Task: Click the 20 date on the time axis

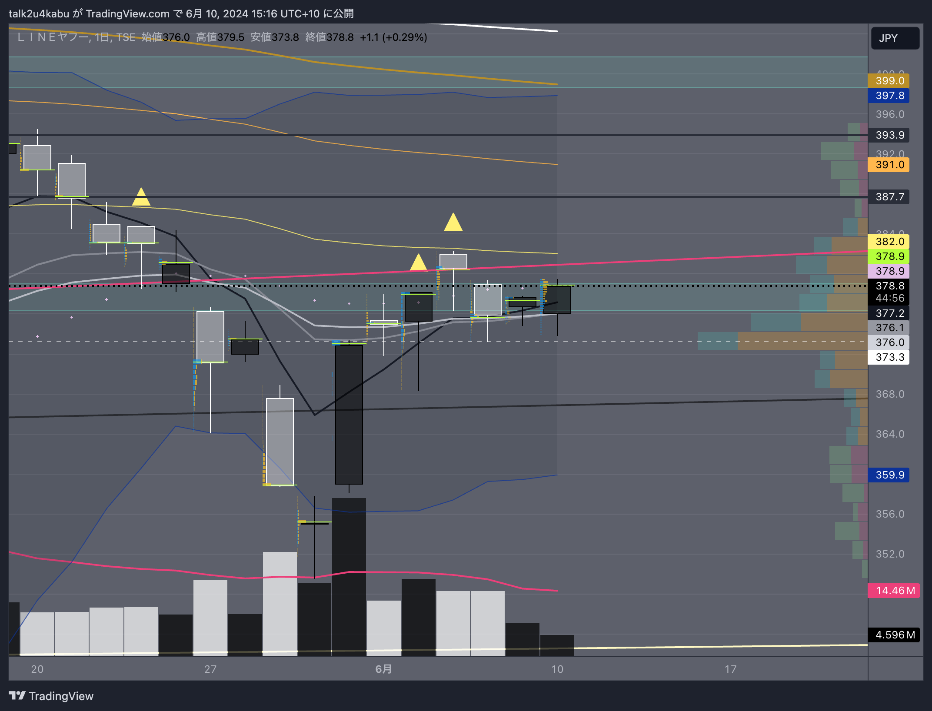Action: (x=37, y=669)
